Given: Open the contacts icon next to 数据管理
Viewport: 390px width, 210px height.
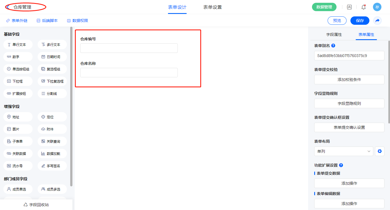Looking at the screenshot, I should tap(349, 7).
